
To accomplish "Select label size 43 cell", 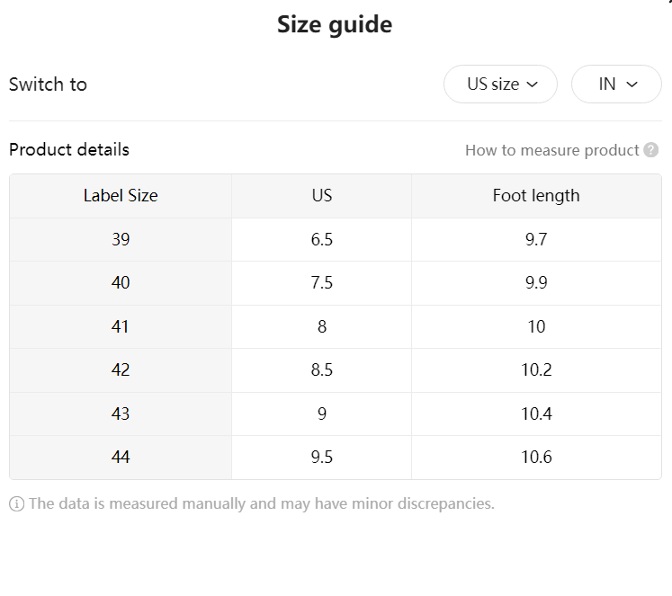I will click(x=121, y=414).
